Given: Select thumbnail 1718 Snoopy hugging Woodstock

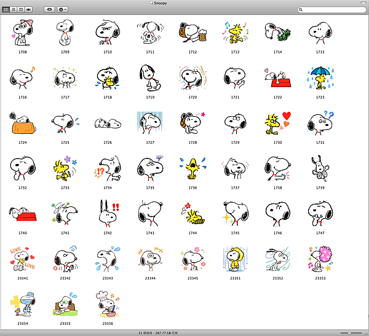Looking at the screenshot, I should [108, 78].
